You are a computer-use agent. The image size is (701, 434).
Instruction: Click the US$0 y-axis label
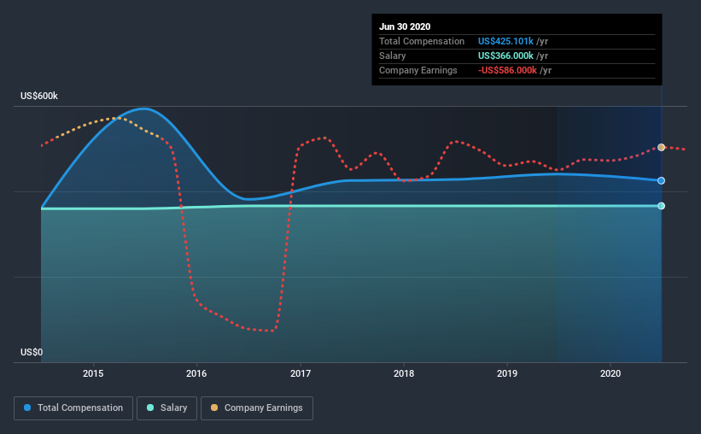(32, 352)
